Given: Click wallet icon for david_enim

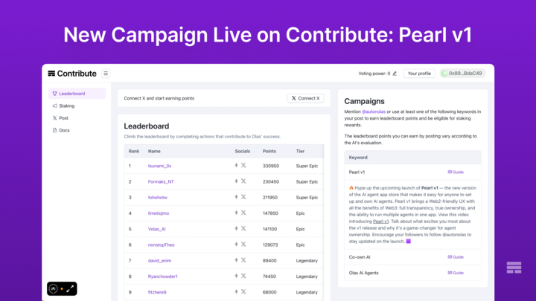Looking at the screenshot, I should click(236, 260).
